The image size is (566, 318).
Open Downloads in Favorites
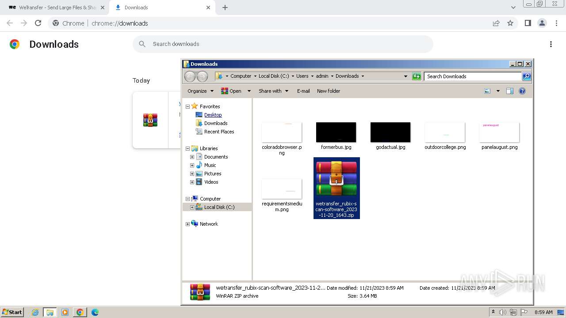click(216, 123)
